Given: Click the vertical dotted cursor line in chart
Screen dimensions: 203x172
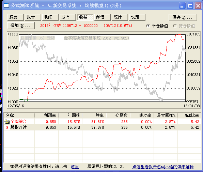Looking at the screenshot, I should pos(179,68).
